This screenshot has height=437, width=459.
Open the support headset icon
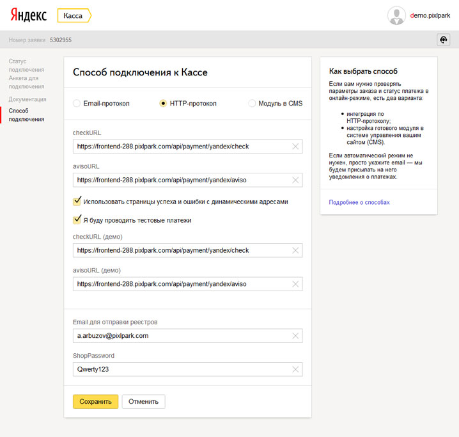443,40
